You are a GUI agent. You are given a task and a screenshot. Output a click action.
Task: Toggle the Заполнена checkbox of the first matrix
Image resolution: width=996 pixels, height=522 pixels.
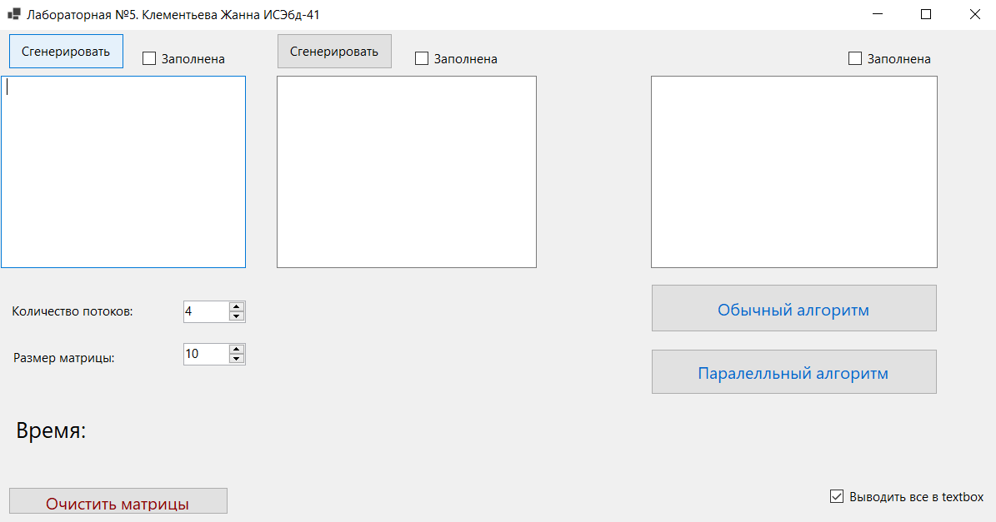point(150,58)
